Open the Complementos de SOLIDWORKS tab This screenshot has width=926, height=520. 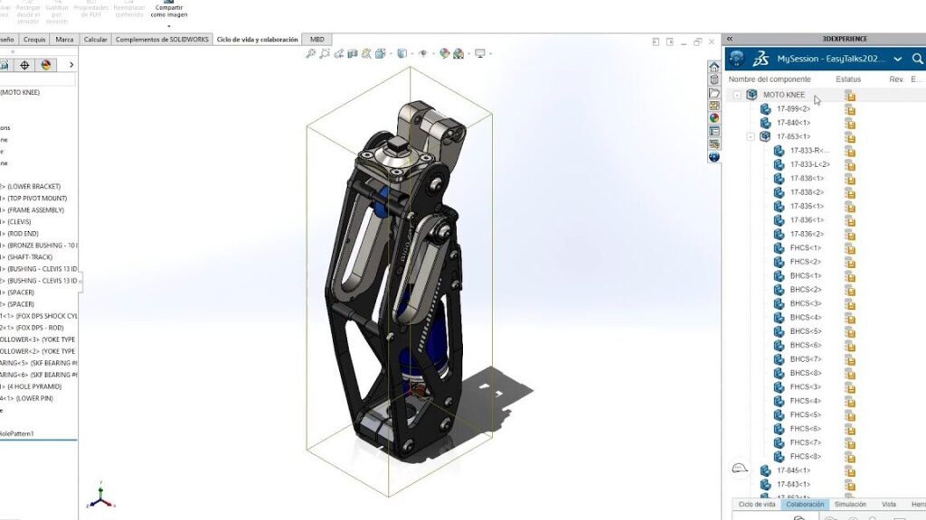pyautogui.click(x=162, y=40)
